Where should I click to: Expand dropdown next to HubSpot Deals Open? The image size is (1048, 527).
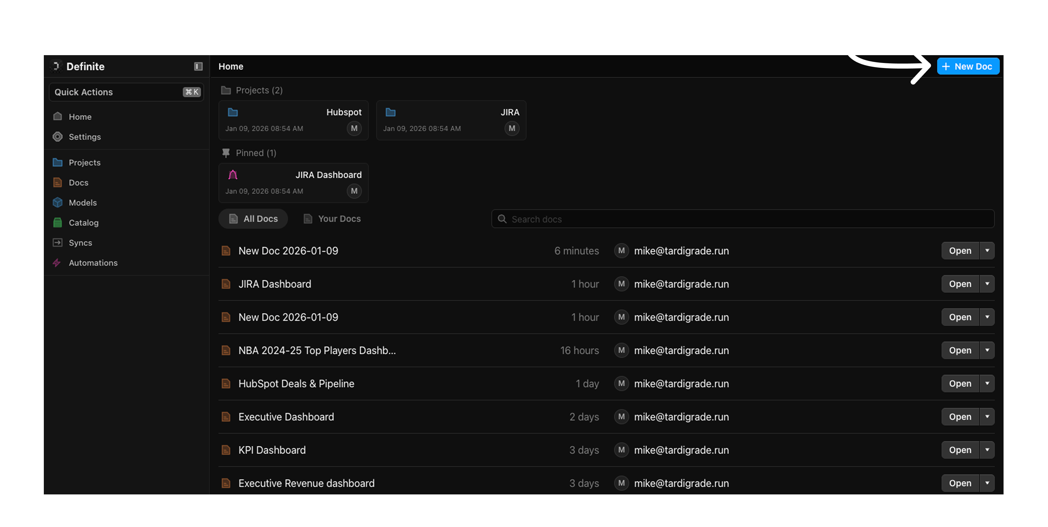pos(987,384)
